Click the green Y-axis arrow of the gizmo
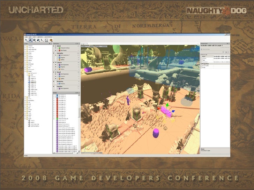This screenshot has height=190, width=254. click(167, 105)
